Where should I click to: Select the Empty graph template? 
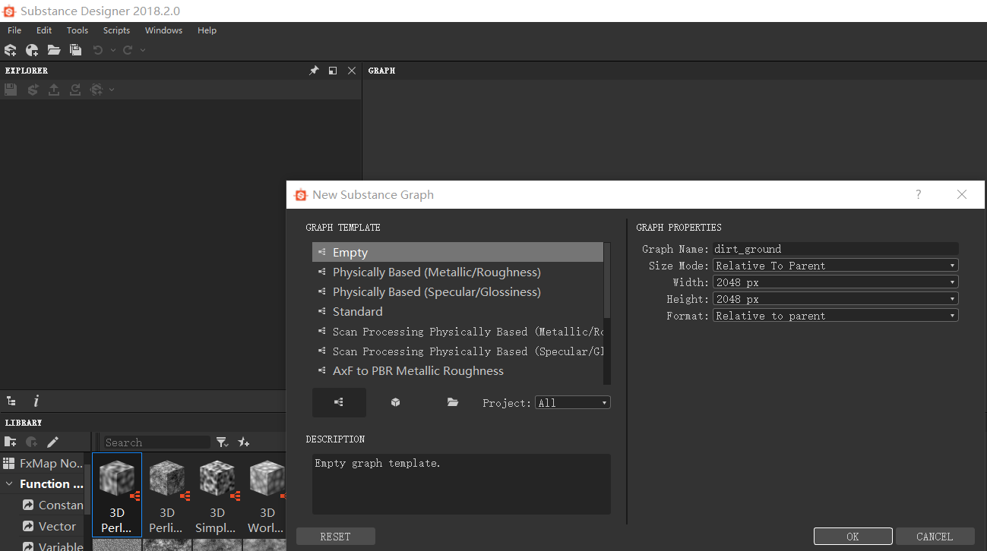[x=457, y=253]
